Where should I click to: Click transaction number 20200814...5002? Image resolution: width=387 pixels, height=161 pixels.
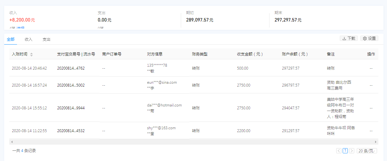pyautogui.click(x=71, y=85)
